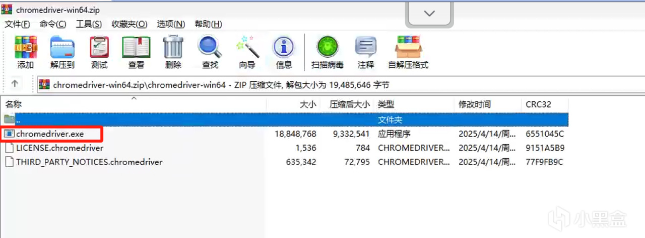Click the 应用程序 type cell
Viewport: 645px width, 238px height.
(394, 134)
